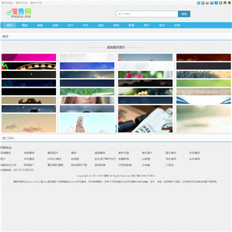Open the 电脑壁纸 friend link

pos(29,153)
